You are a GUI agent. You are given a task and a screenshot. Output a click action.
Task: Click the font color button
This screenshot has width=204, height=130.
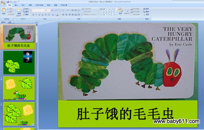click(x=57, y=15)
